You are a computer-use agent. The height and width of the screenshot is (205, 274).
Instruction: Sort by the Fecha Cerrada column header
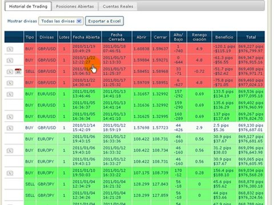[x=116, y=37]
